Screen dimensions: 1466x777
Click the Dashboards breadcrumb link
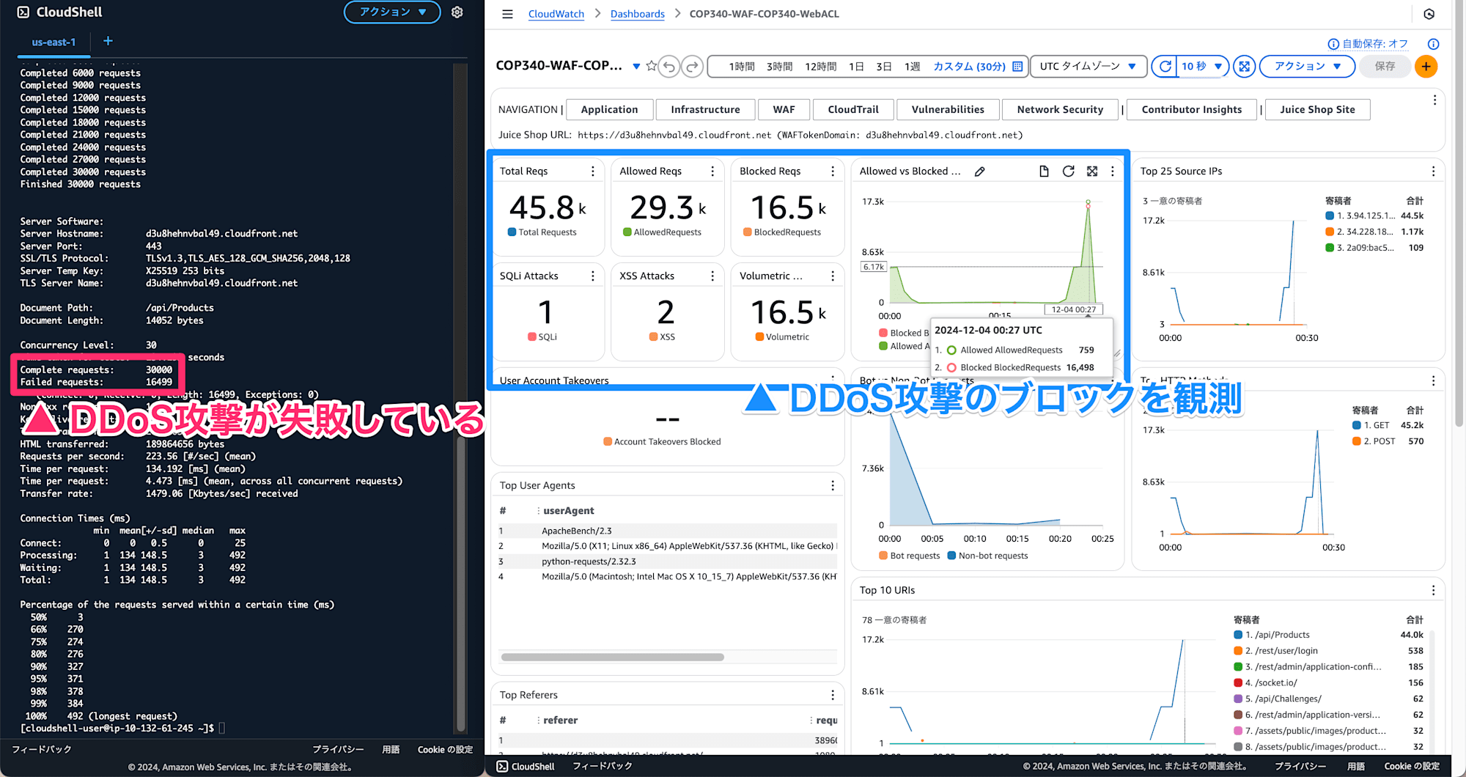coord(638,14)
